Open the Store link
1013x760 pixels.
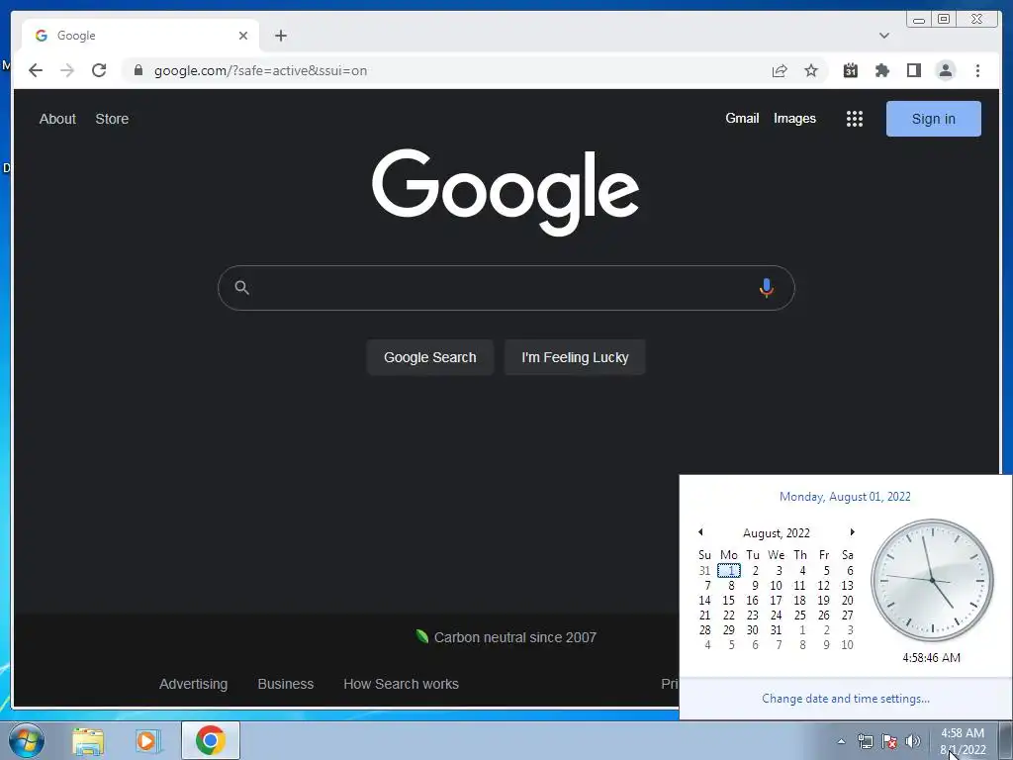(112, 119)
